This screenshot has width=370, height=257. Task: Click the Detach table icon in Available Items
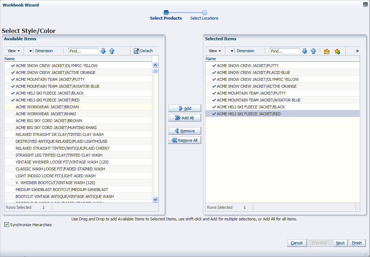coord(136,51)
